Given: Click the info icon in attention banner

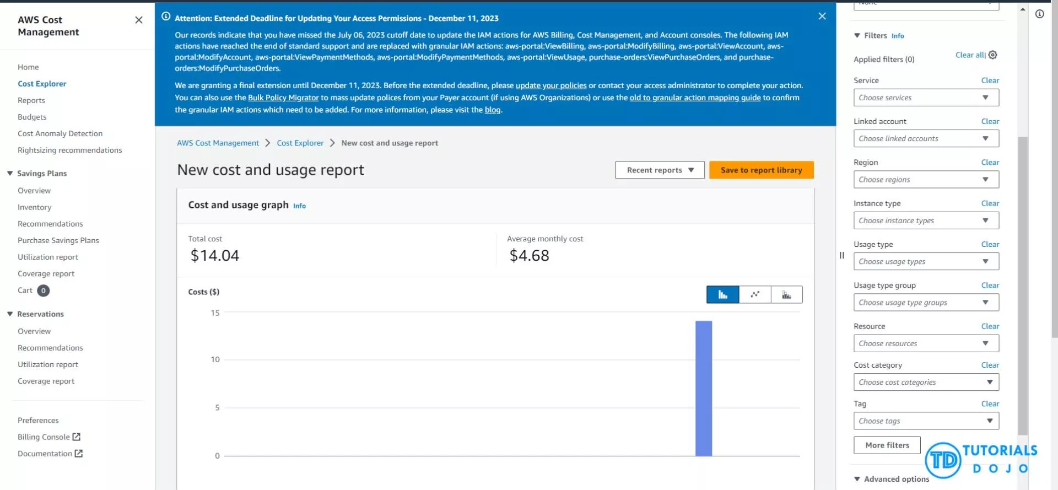Looking at the screenshot, I should pyautogui.click(x=166, y=17).
